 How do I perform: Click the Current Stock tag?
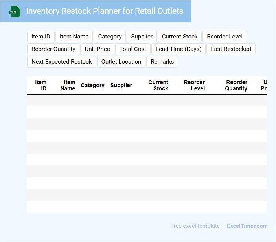(x=180, y=37)
